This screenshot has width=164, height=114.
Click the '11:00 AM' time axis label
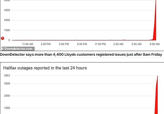[x=28, y=44]
